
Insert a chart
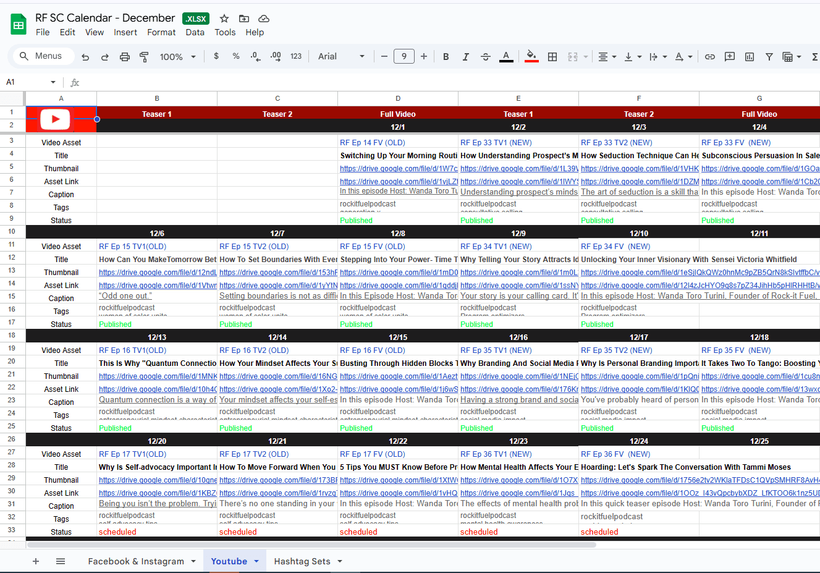pyautogui.click(x=750, y=56)
